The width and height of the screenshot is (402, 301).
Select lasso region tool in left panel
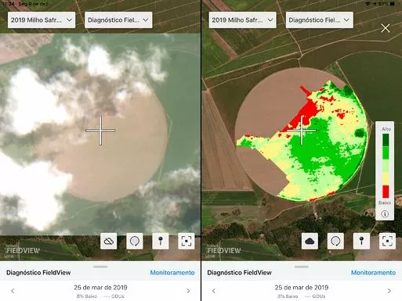click(135, 242)
